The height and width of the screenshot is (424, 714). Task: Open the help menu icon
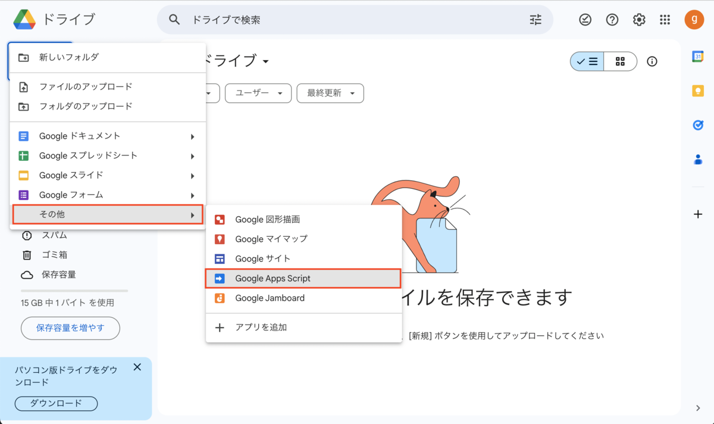click(612, 19)
